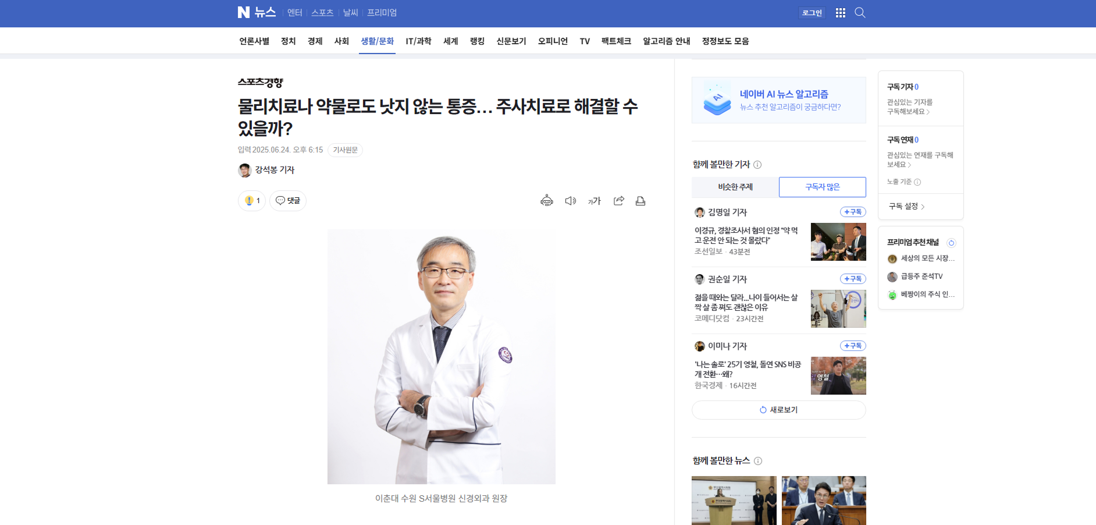This screenshot has width=1096, height=525.
Task: Play article audio with speaker icon
Action: click(x=570, y=201)
